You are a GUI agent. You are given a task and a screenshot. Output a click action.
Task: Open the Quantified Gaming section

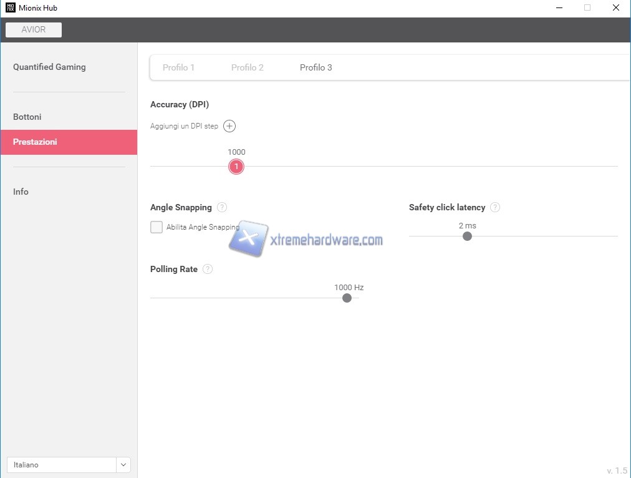(x=49, y=67)
